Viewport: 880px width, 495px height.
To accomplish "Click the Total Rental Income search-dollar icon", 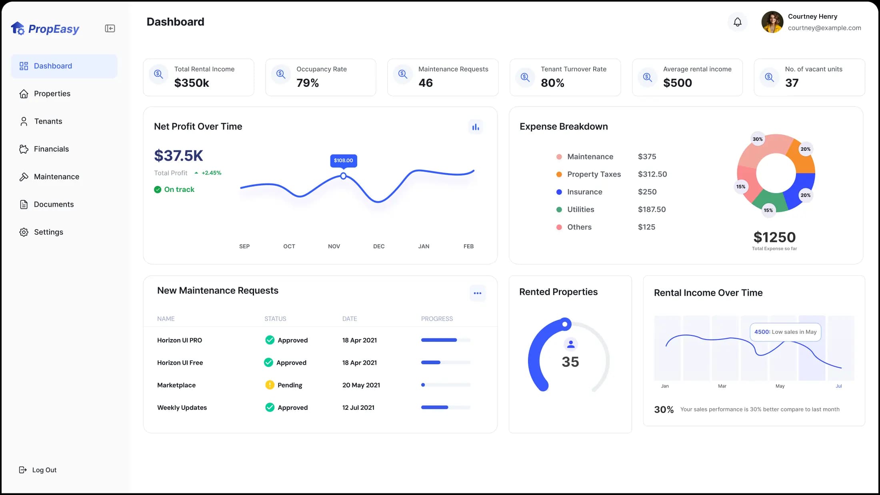I will (x=158, y=74).
